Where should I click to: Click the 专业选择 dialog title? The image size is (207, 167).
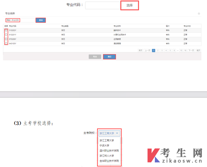coord(10,13)
